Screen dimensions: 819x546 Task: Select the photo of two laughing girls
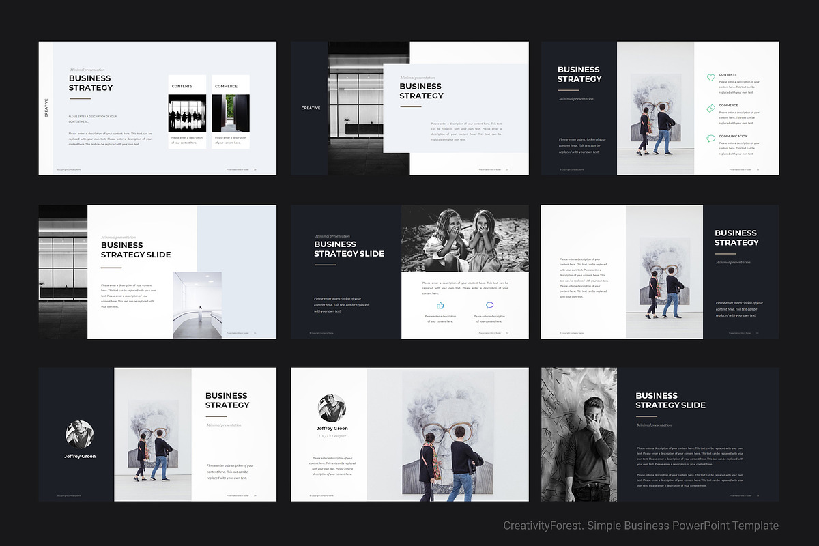[x=465, y=239]
